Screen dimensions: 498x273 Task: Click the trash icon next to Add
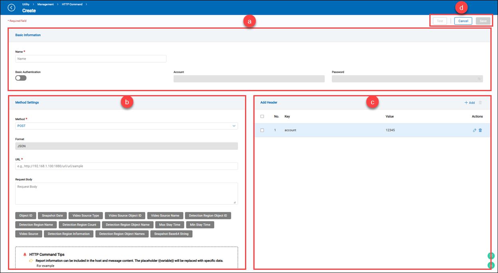coord(480,103)
